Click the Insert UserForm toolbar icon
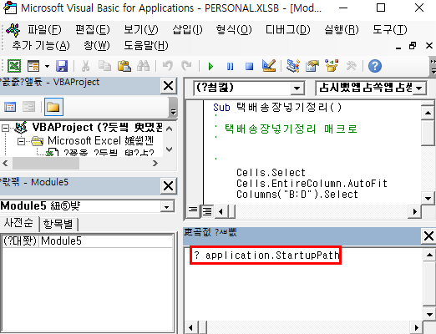The height and width of the screenshot is (334, 436). click(33, 66)
